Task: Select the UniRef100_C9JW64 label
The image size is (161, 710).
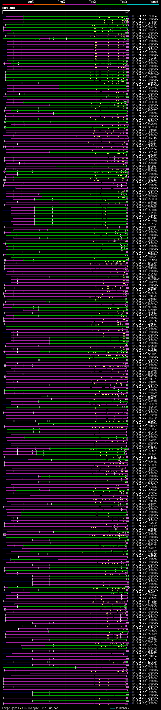Action: click(x=144, y=144)
